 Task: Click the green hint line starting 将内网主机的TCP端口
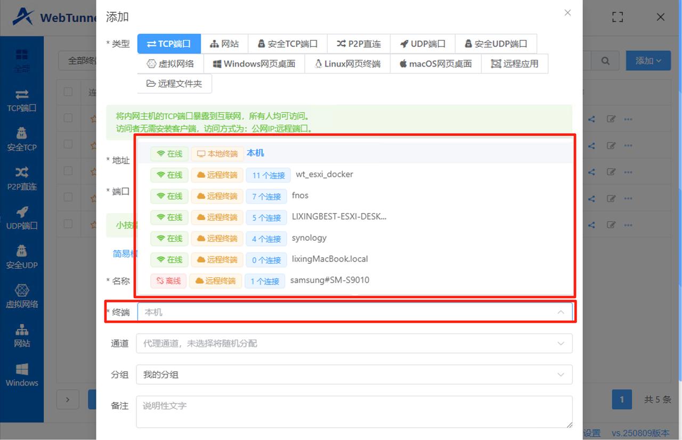[x=213, y=116]
